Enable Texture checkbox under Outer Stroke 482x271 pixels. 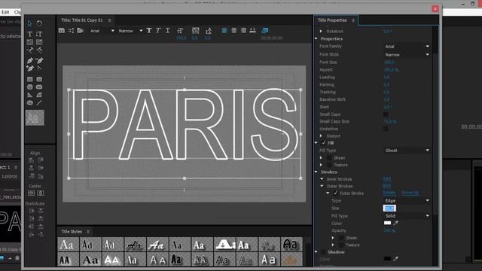[341, 245]
